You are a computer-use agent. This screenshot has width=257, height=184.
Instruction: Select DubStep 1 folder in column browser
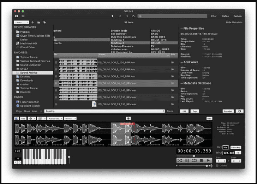point(118,40)
